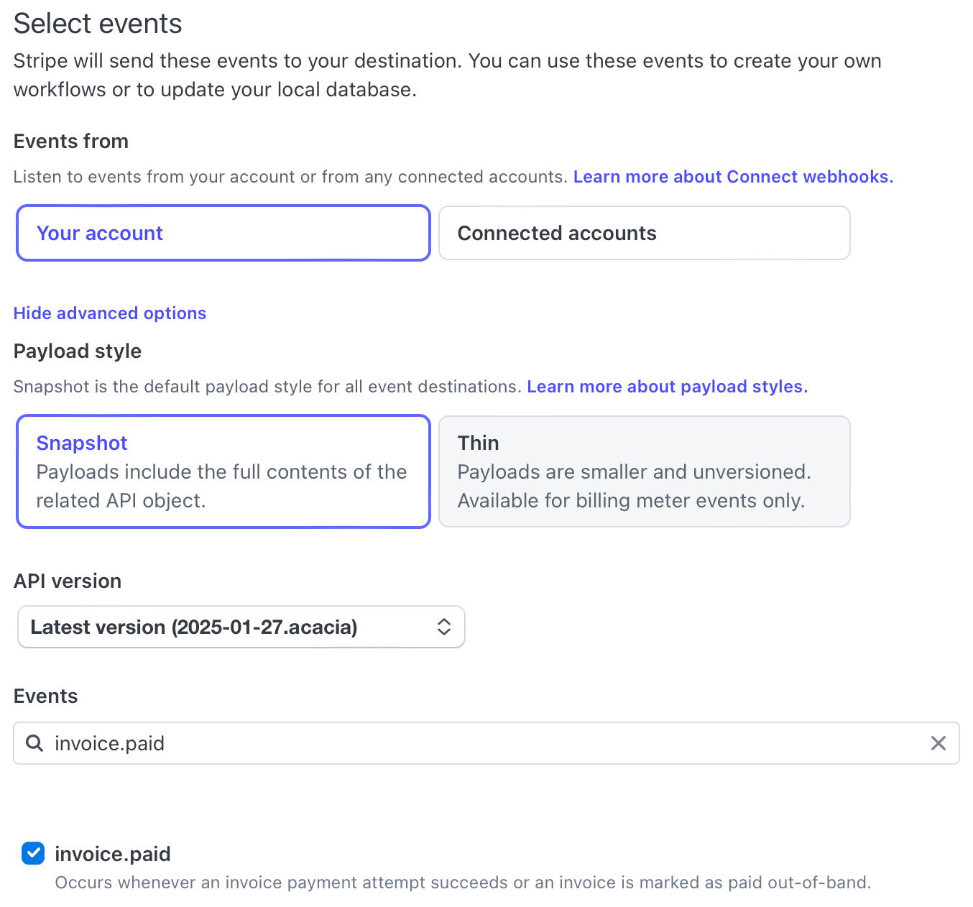Viewport: 973px width, 907px height.
Task: Click the invoice.paid event description text
Action: tap(463, 883)
